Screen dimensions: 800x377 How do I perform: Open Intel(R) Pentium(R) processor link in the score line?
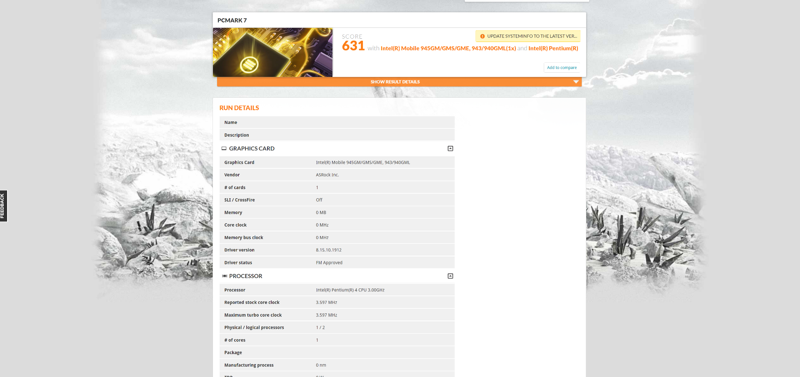click(553, 48)
